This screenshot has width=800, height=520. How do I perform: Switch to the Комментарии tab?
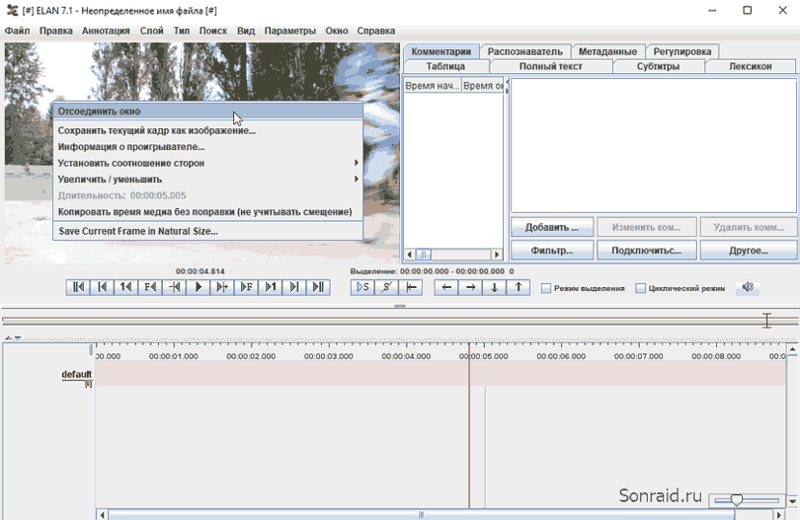[440, 51]
